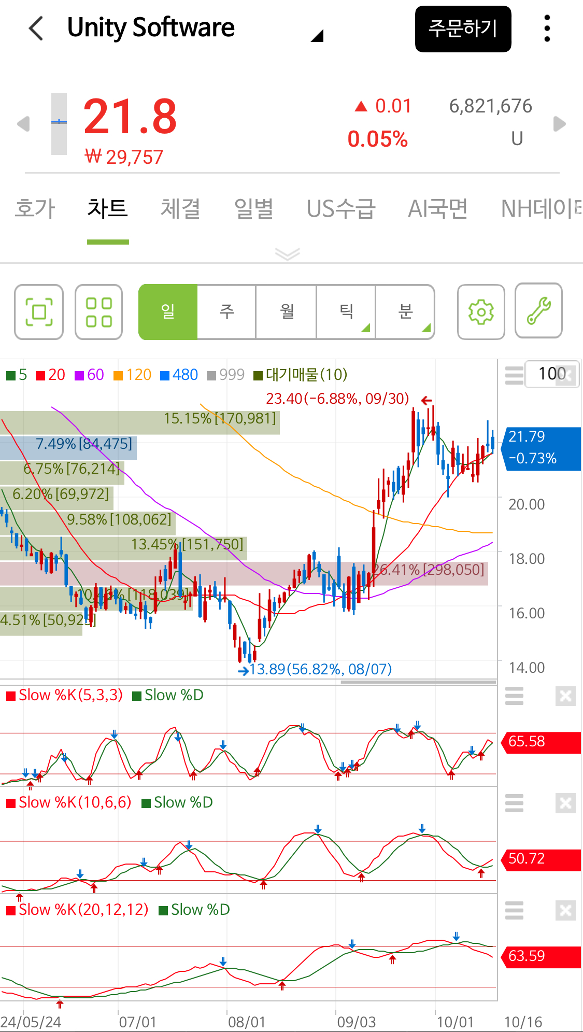Toggle the 20-day moving average legend
The width and height of the screenshot is (583, 1032).
(51, 375)
